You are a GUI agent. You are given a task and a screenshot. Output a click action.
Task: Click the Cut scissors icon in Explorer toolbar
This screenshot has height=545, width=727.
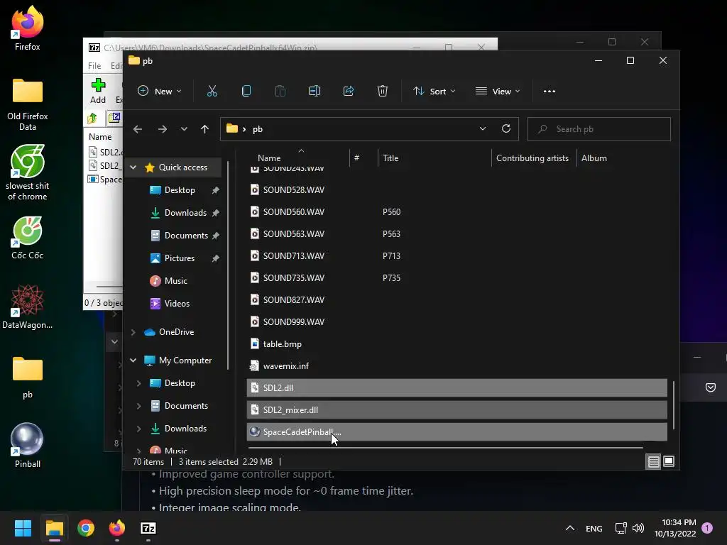[212, 92]
